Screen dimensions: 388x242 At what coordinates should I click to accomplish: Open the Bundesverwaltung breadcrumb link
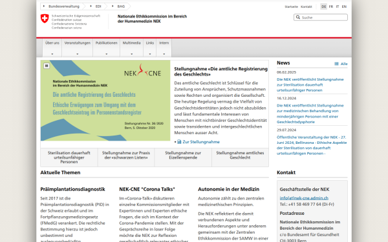64,6
